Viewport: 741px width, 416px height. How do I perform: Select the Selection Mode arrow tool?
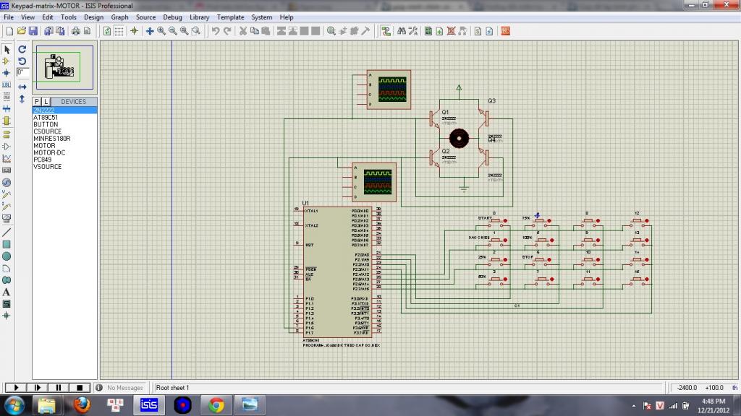[7, 49]
